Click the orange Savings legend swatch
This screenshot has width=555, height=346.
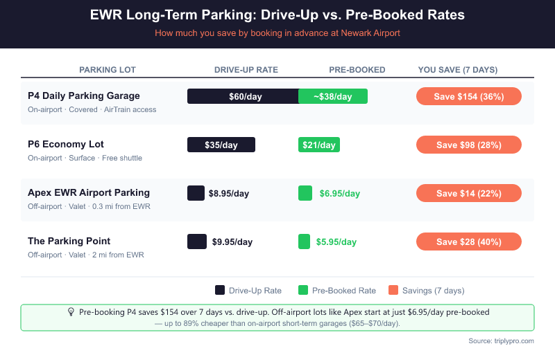(x=393, y=291)
